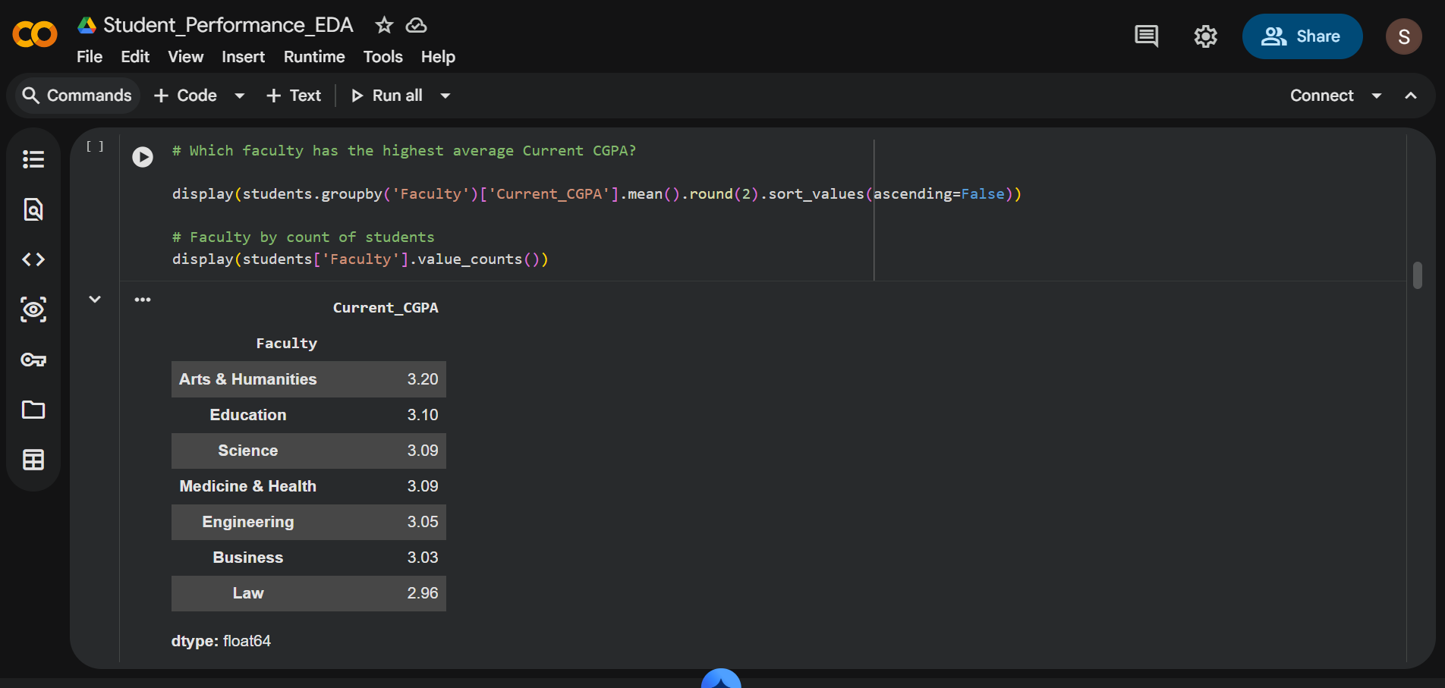This screenshot has height=688, width=1445.
Task: Open the settings gear icon
Action: [1205, 36]
